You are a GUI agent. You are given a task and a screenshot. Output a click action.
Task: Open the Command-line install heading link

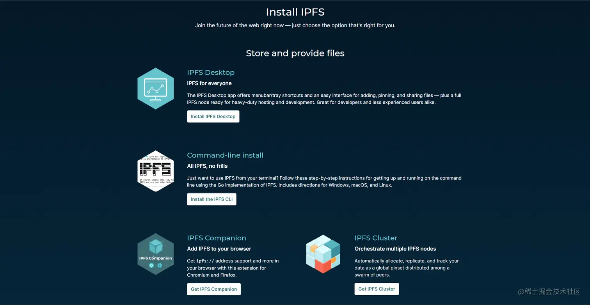tap(225, 155)
